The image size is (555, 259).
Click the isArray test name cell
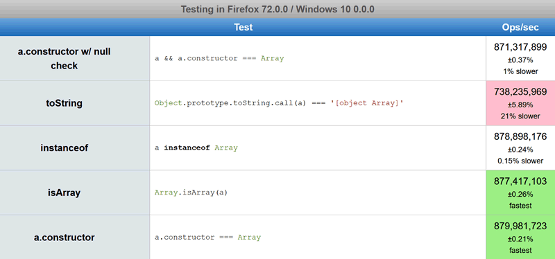pos(75,193)
